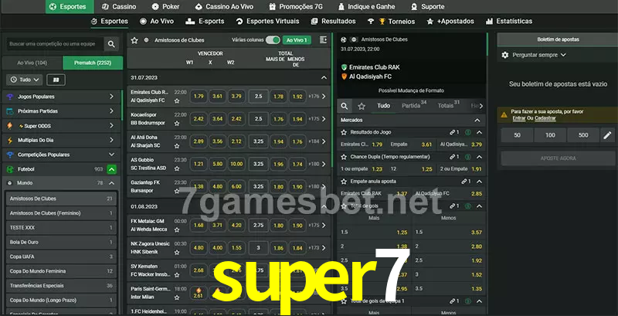Click the collapse panel icon beside Ao Vivo 1
The width and height of the screenshot is (618, 316).
click(321, 39)
